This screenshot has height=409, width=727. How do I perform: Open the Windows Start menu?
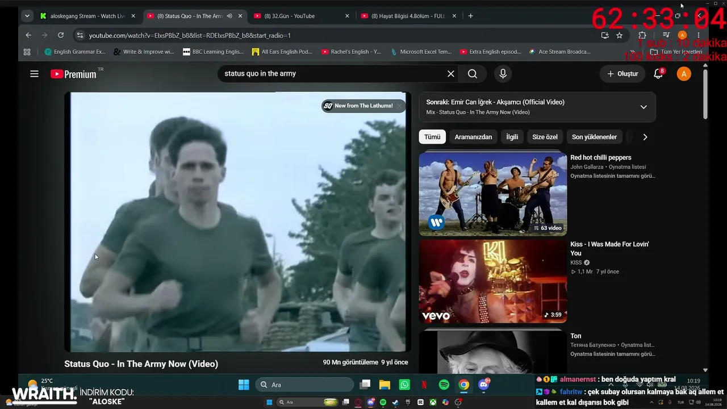coord(244,385)
